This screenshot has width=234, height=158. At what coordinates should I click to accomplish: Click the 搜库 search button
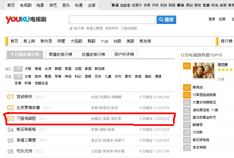coord(166,20)
